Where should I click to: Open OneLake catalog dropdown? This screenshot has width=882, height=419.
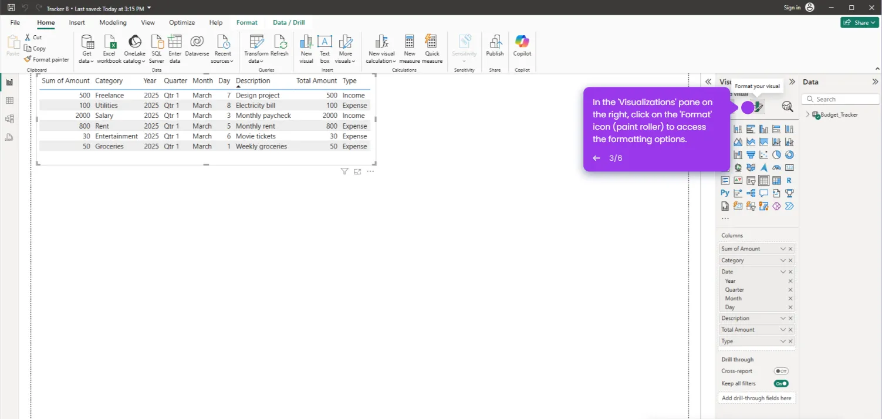click(x=134, y=49)
